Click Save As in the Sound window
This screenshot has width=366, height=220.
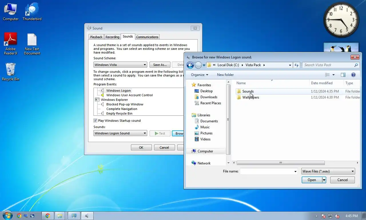(160, 65)
